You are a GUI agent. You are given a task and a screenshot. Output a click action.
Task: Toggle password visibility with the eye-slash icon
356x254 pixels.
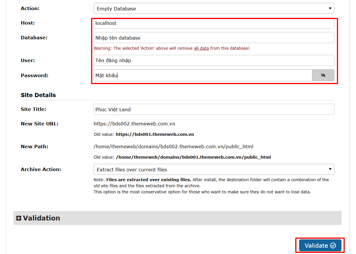(x=323, y=75)
